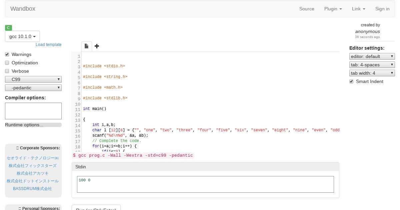The height and width of the screenshot is (210, 400).
Task: Open the tab: 4-spaces dropdown
Action: [372, 65]
